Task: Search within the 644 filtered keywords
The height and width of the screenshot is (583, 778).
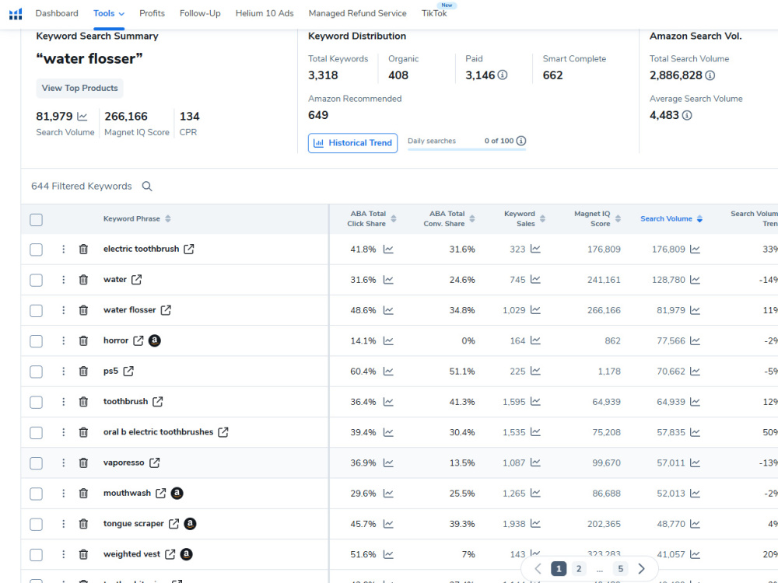Action: coord(147,187)
